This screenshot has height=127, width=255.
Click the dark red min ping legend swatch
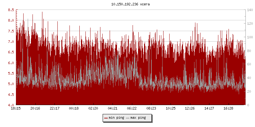(106, 118)
